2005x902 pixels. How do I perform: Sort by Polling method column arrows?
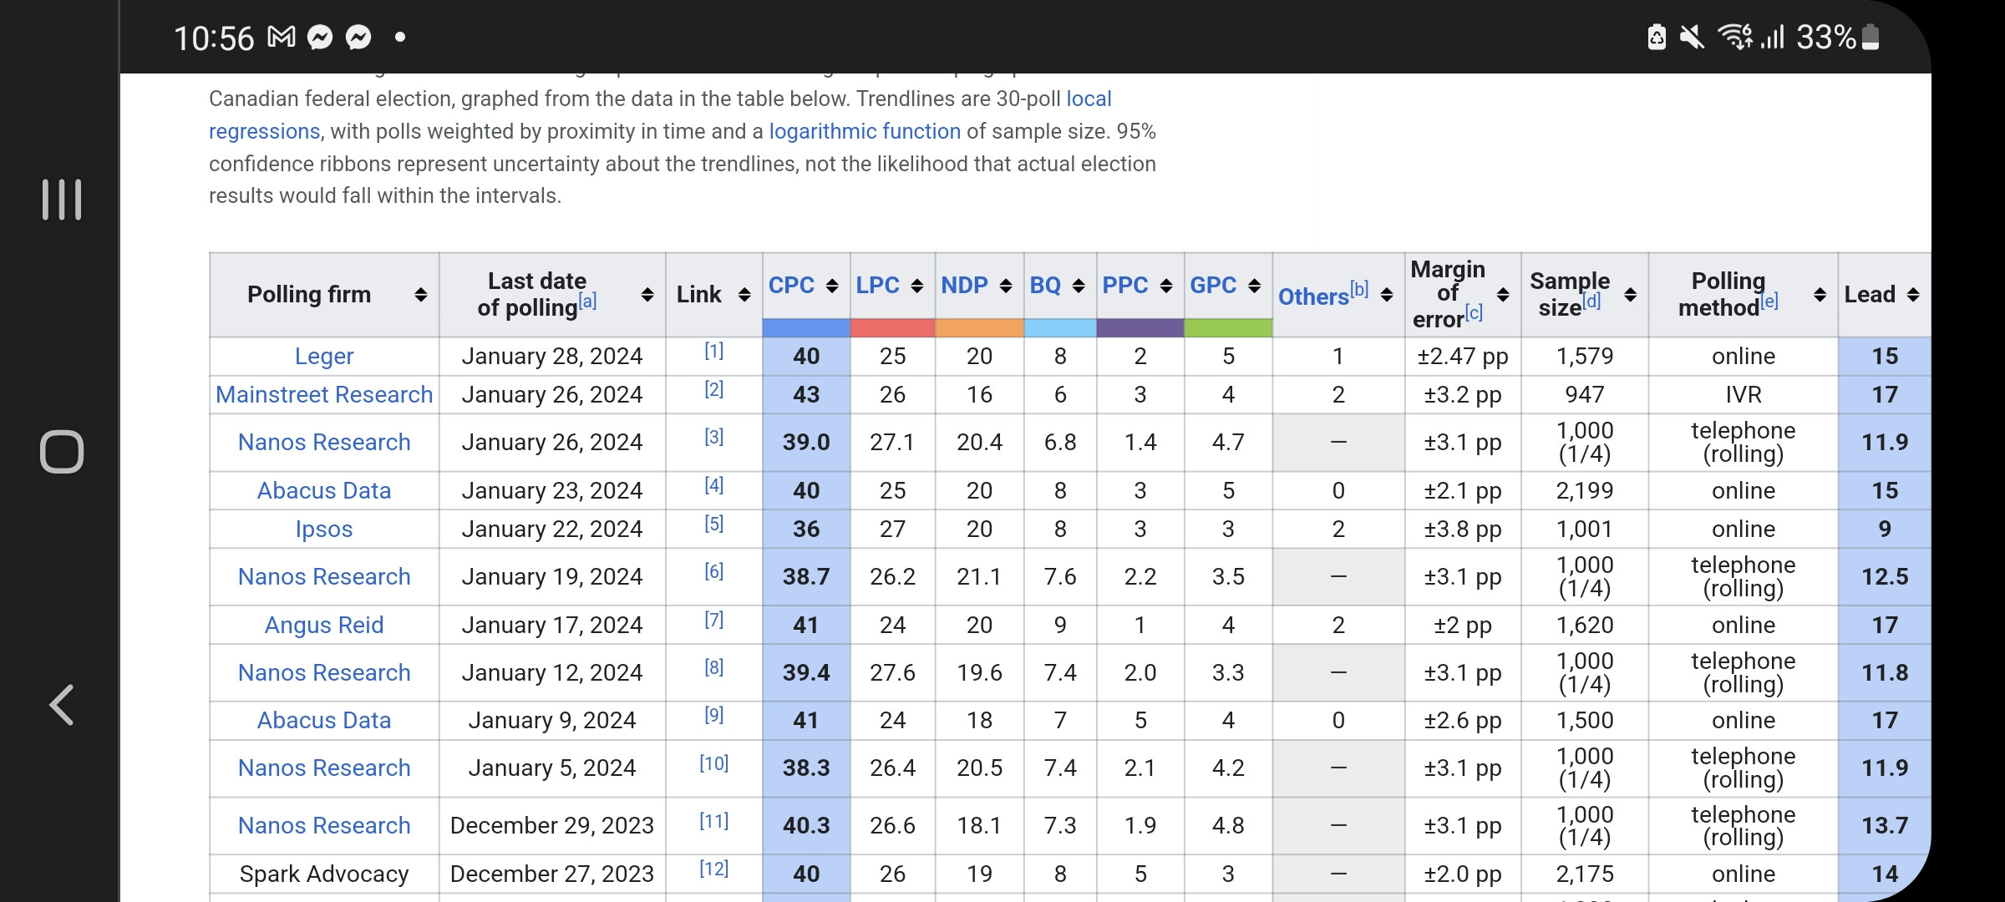pos(1820,295)
